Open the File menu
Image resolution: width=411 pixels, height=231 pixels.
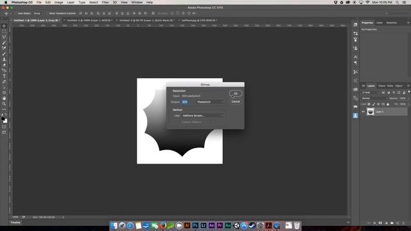[x=39, y=3]
